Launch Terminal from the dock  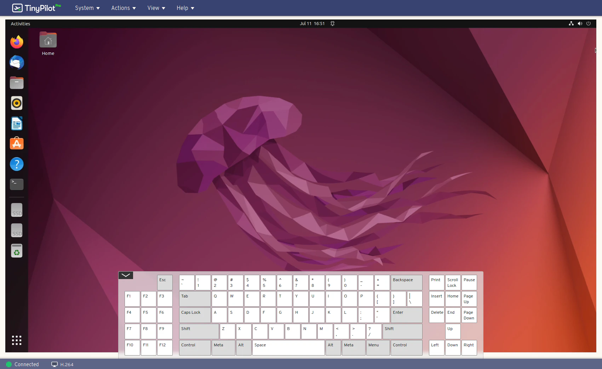click(17, 184)
